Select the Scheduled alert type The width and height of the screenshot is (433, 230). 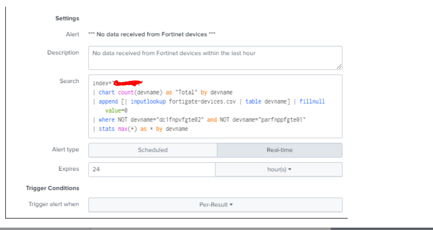coord(153,150)
